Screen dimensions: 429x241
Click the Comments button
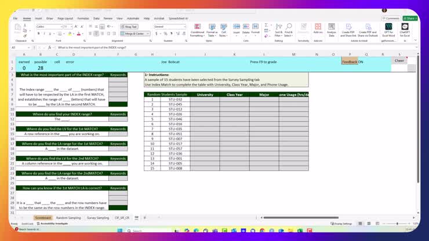pyautogui.click(x=391, y=19)
